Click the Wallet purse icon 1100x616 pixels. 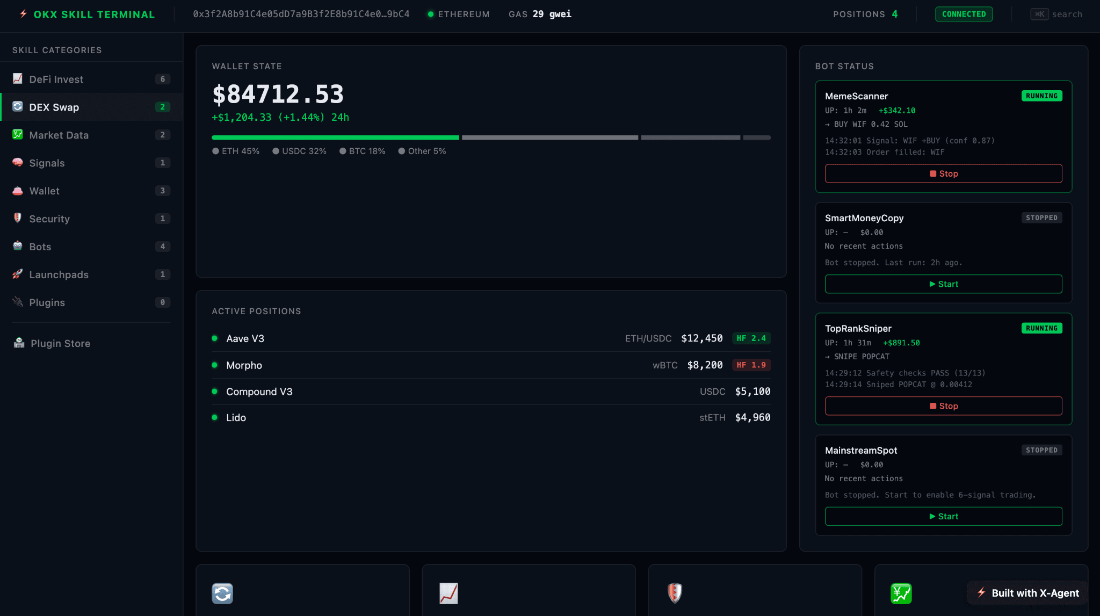(18, 190)
